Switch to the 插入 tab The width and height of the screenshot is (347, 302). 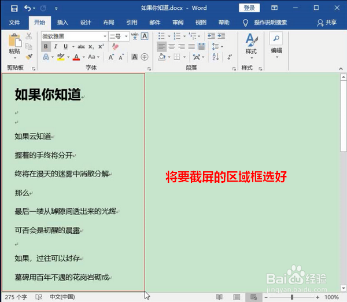[x=62, y=23]
